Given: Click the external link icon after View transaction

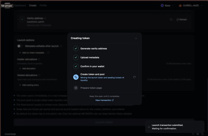Looking at the screenshot, I should pyautogui.click(x=113, y=100).
